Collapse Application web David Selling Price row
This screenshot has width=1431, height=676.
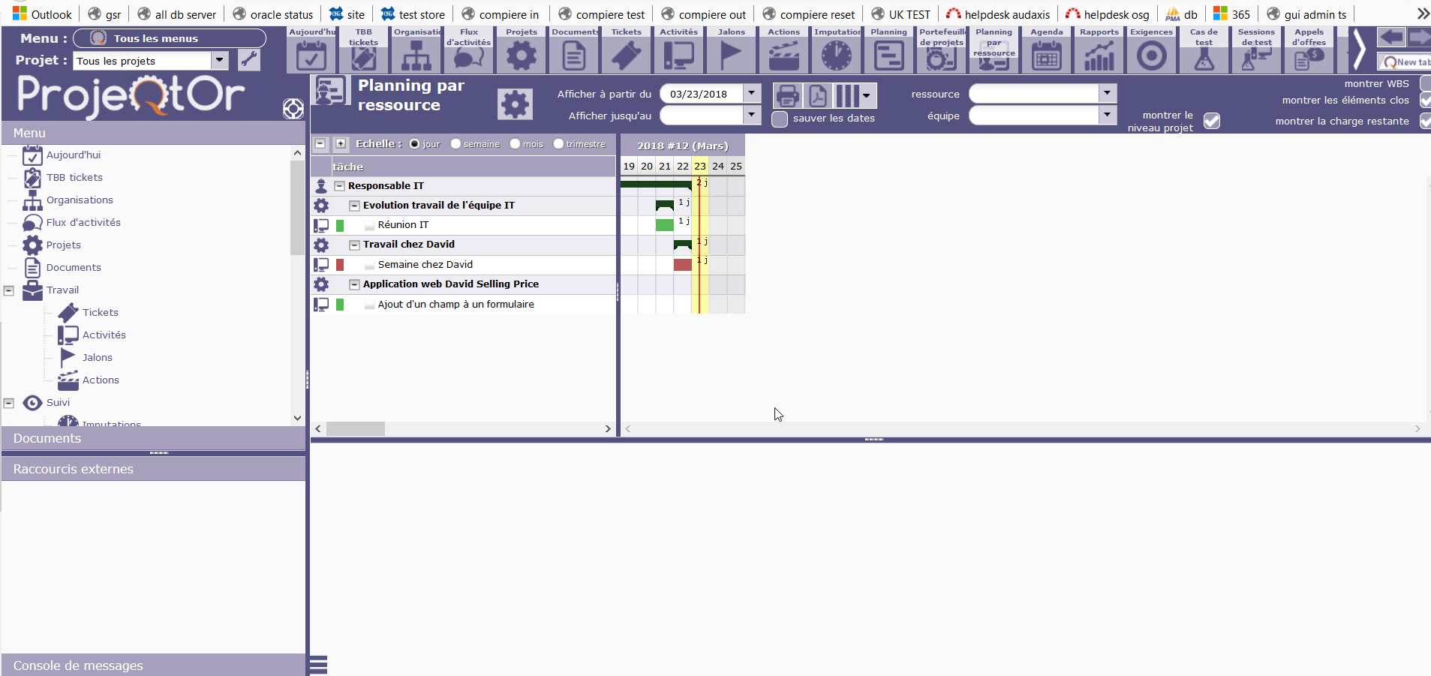click(x=354, y=284)
